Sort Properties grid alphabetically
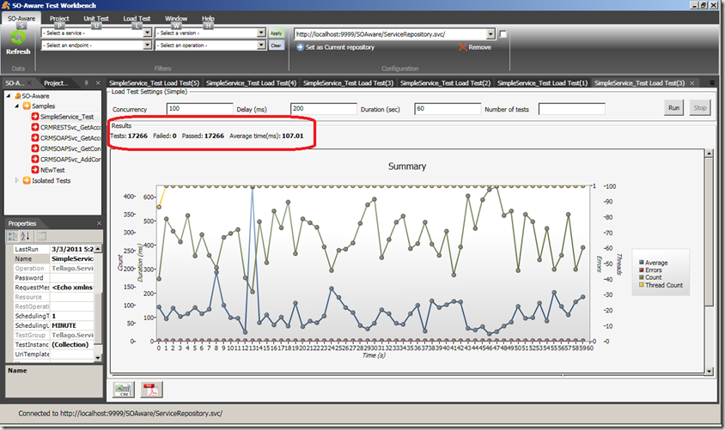The width and height of the screenshot is (725, 430). pos(25,236)
